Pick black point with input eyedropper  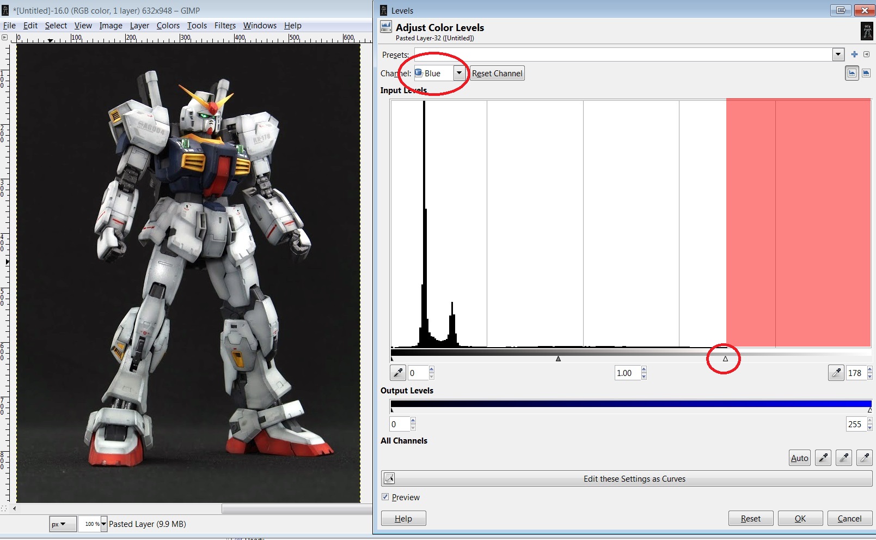coord(398,373)
